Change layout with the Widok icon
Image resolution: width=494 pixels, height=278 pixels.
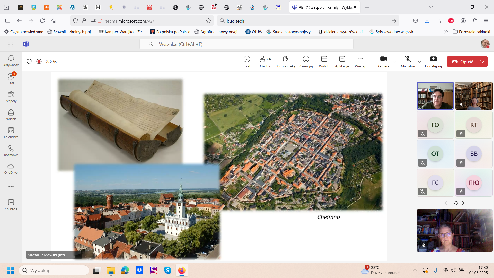tap(324, 62)
